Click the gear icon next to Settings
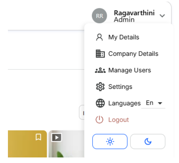179x163 pixels. click(100, 87)
